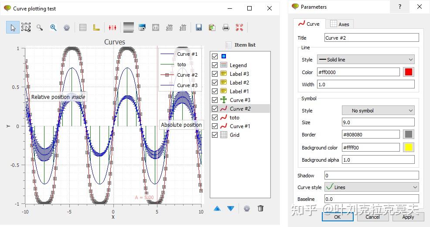Image resolution: width=430 pixels, height=227 pixels.
Task: Click the Title field containing Curve #2
Action: pyautogui.click(x=372, y=38)
